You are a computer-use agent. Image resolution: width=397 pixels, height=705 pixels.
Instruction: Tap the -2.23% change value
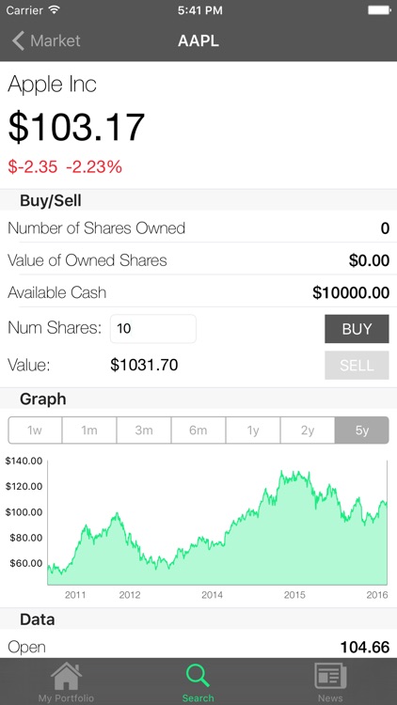point(94,166)
